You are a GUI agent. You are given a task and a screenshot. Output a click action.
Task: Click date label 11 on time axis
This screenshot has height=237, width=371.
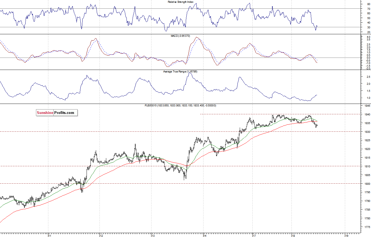pos(50,235)
